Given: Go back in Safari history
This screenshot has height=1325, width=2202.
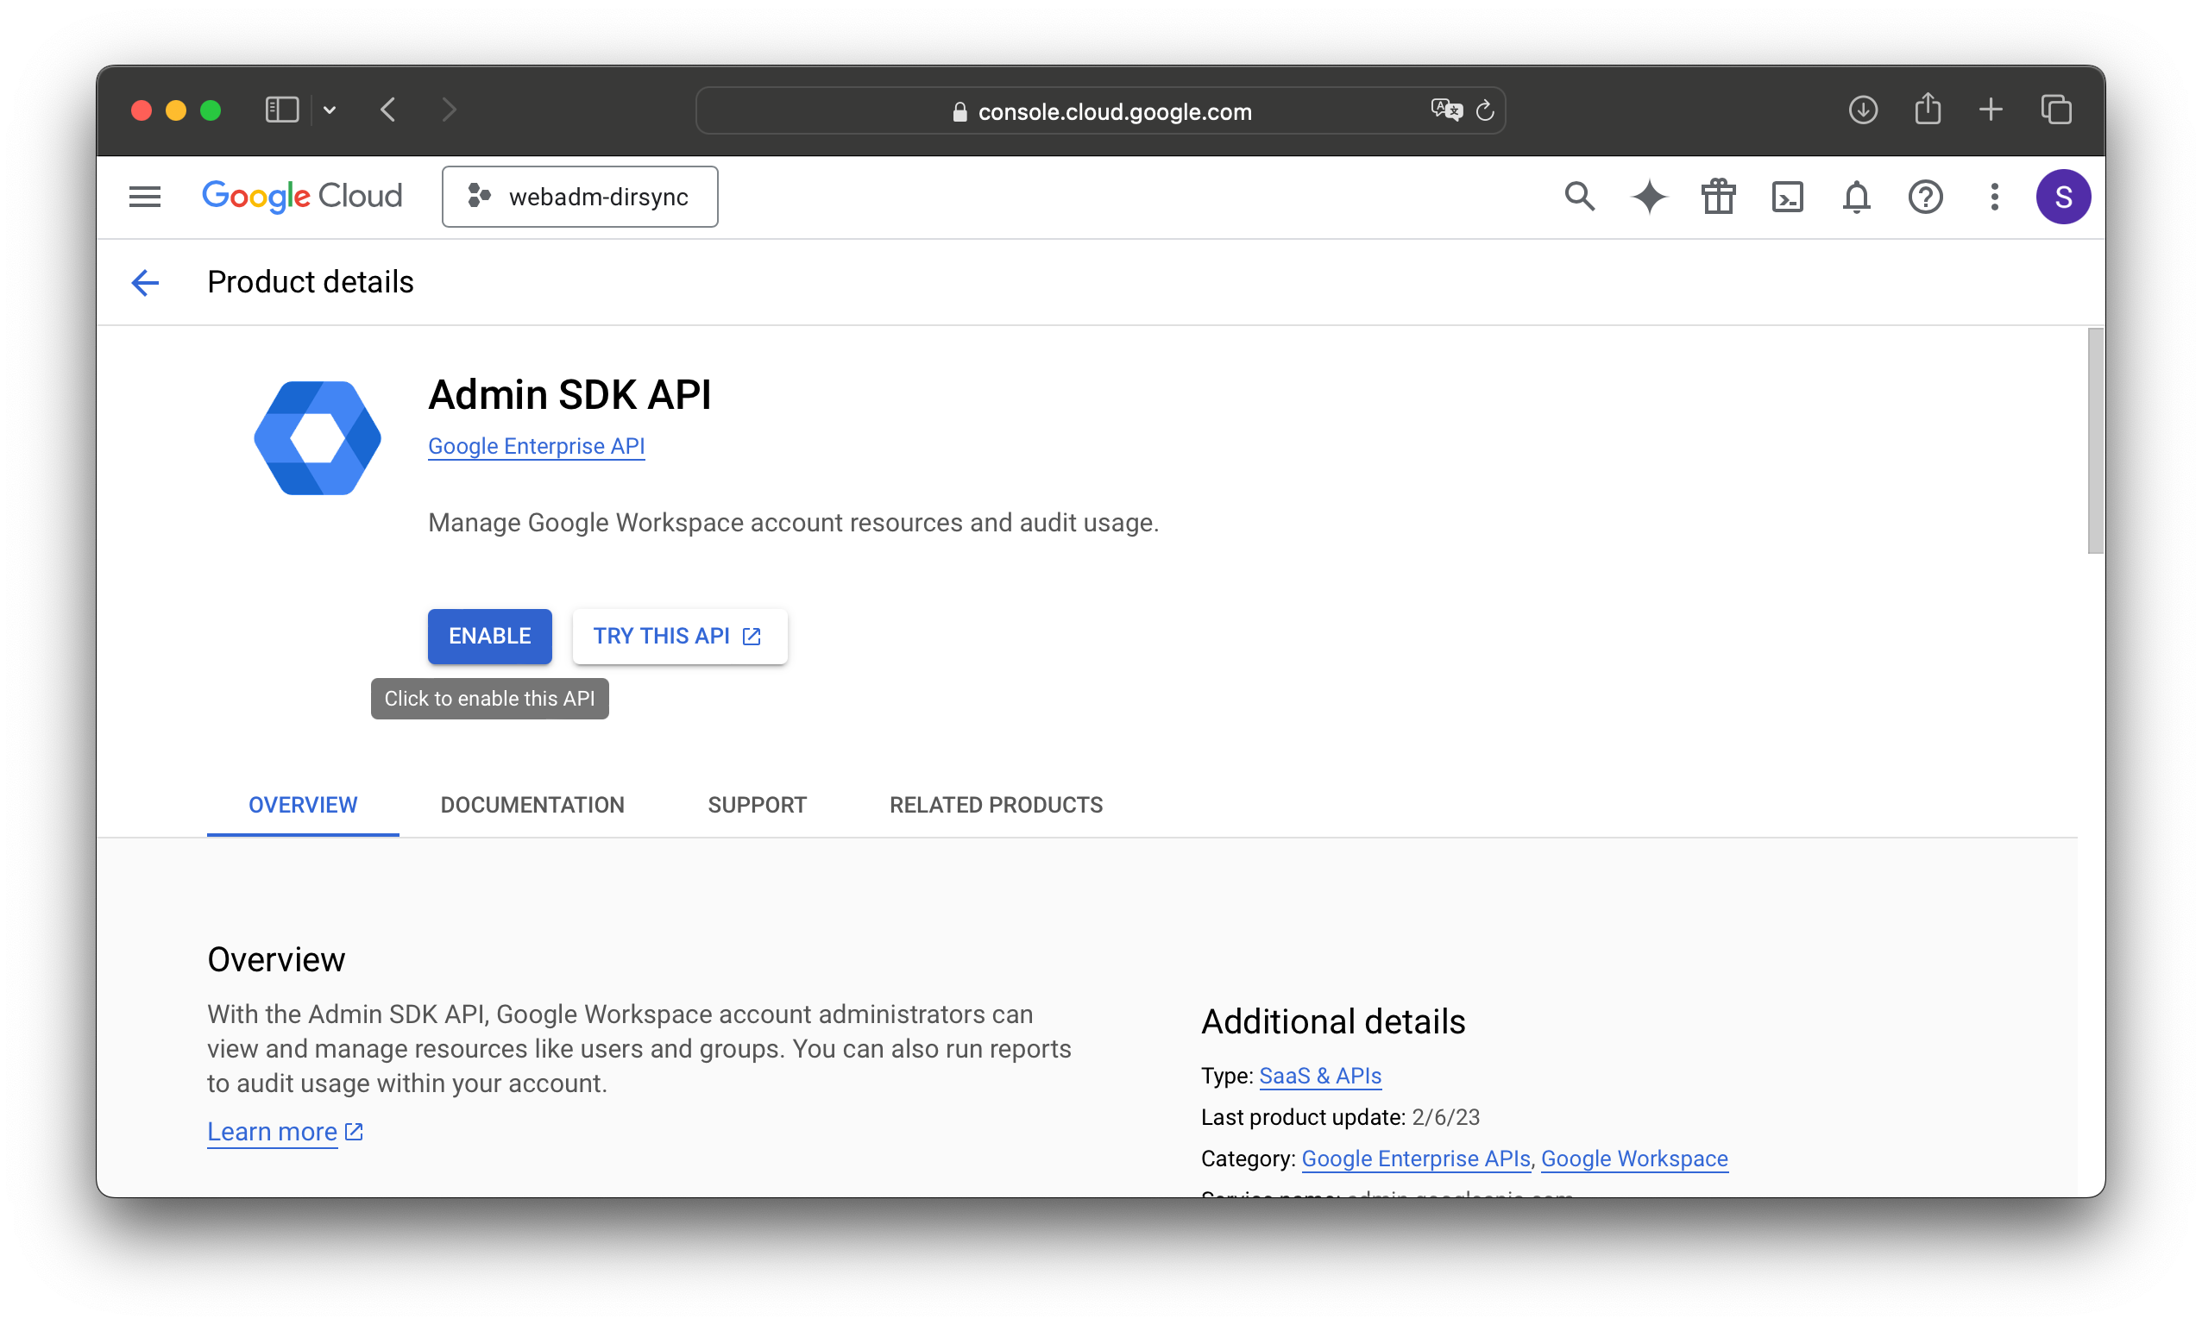Looking at the screenshot, I should 388,110.
